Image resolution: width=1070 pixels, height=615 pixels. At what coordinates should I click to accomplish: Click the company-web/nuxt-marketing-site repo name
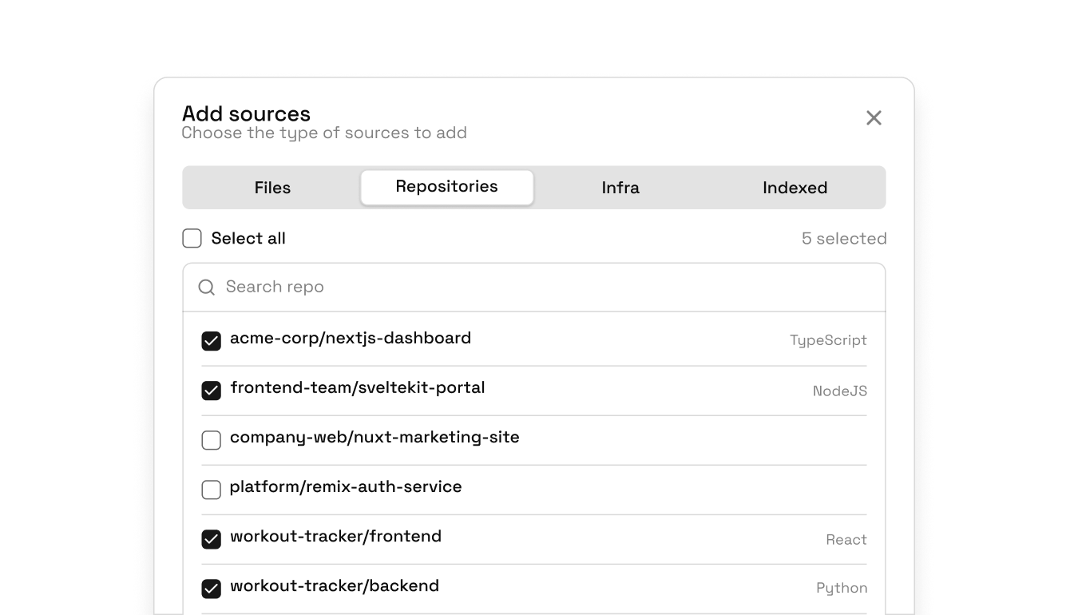[x=374, y=437]
